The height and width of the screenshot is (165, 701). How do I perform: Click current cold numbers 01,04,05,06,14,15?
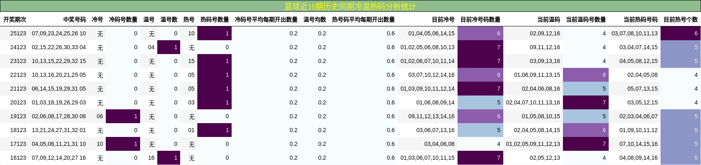(431, 33)
